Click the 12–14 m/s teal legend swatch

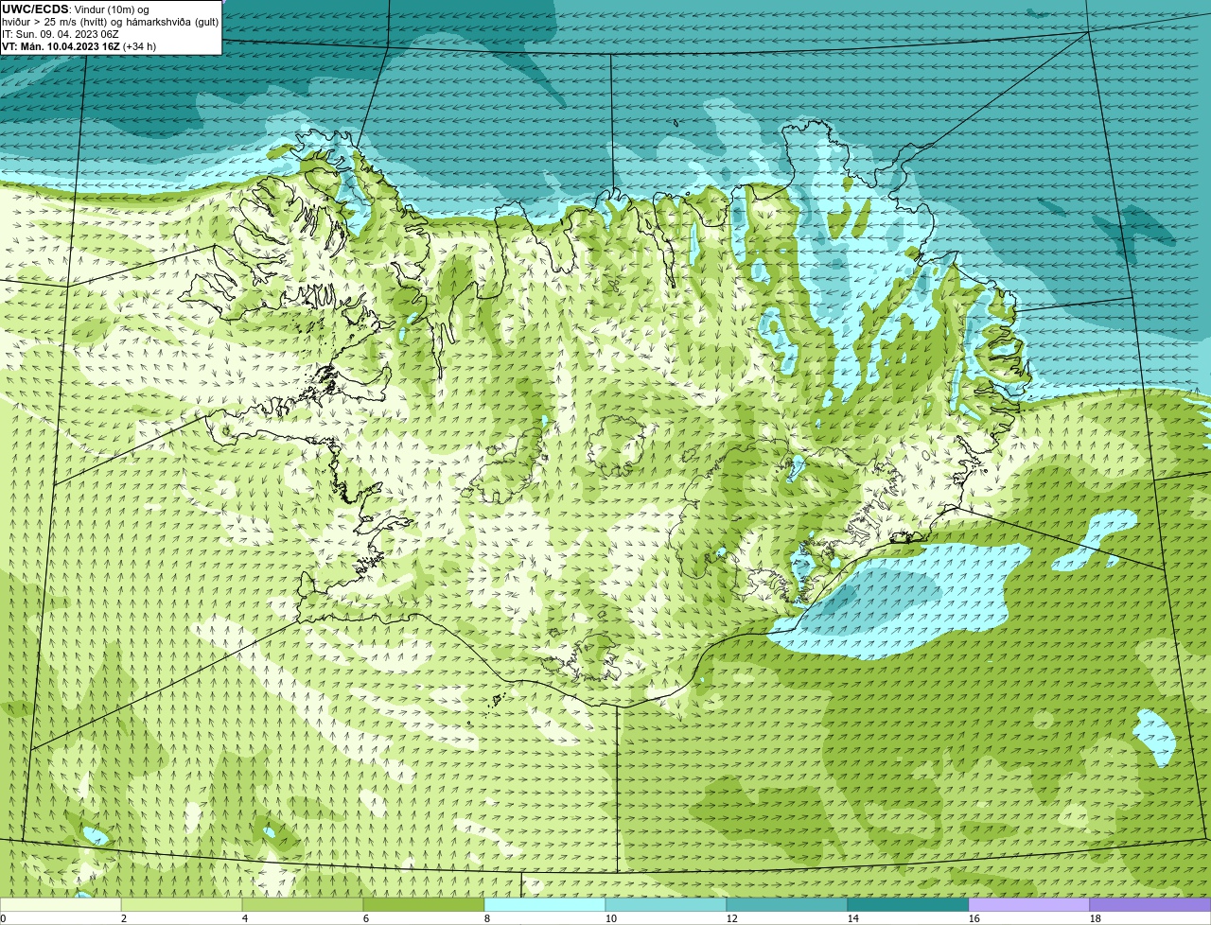tap(787, 904)
